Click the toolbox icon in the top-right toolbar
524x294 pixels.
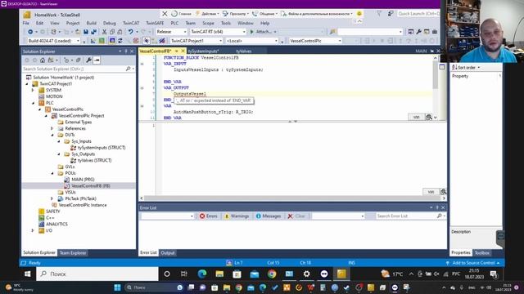[x=435, y=32]
